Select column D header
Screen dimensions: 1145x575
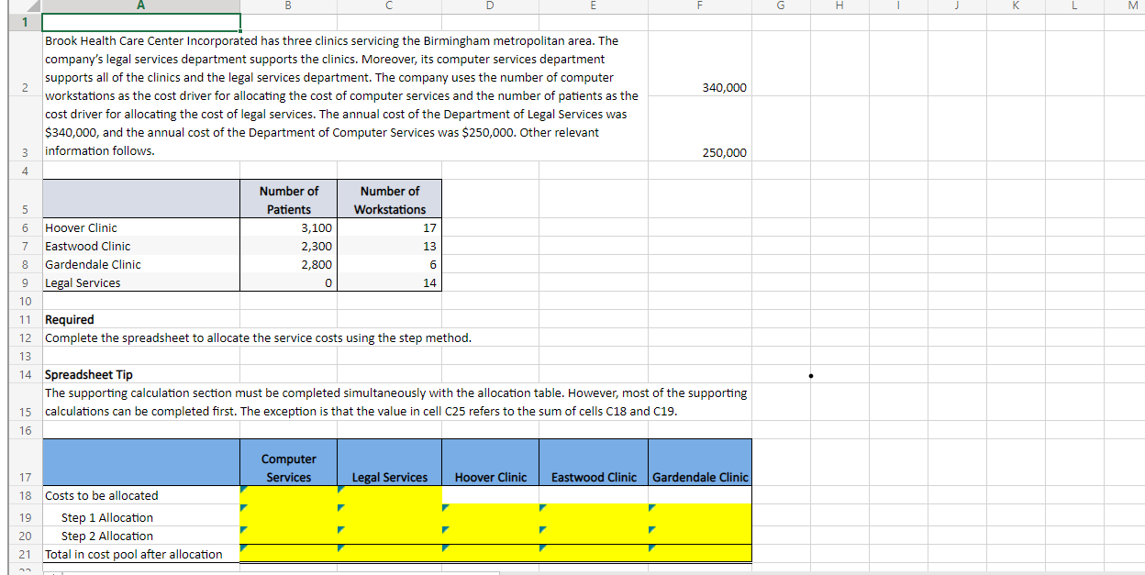pyautogui.click(x=491, y=6)
